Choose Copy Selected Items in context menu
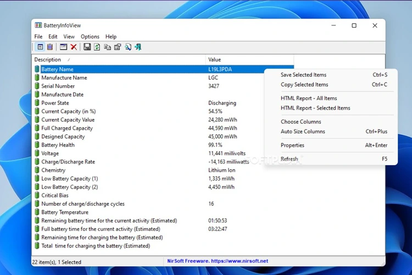412x275 pixels. [x=331, y=85]
